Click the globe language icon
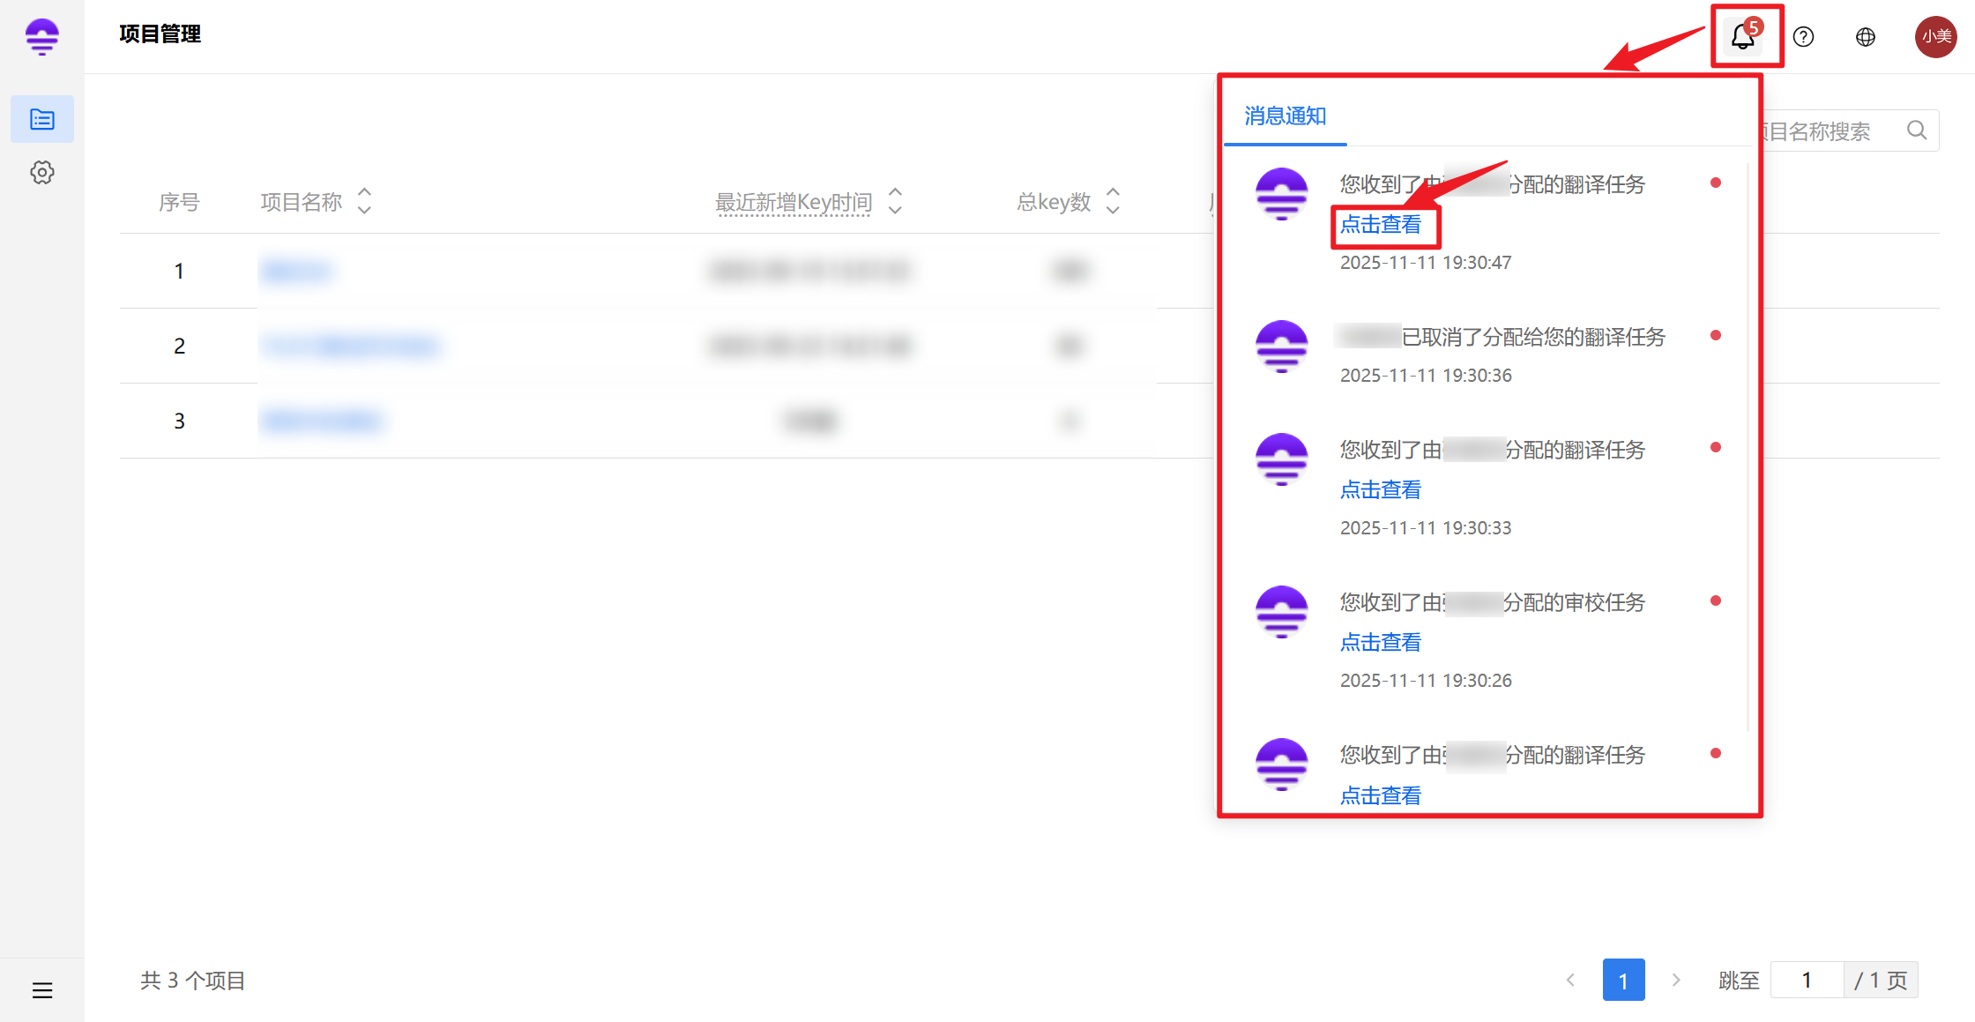This screenshot has height=1022, width=1975. pos(1866,37)
